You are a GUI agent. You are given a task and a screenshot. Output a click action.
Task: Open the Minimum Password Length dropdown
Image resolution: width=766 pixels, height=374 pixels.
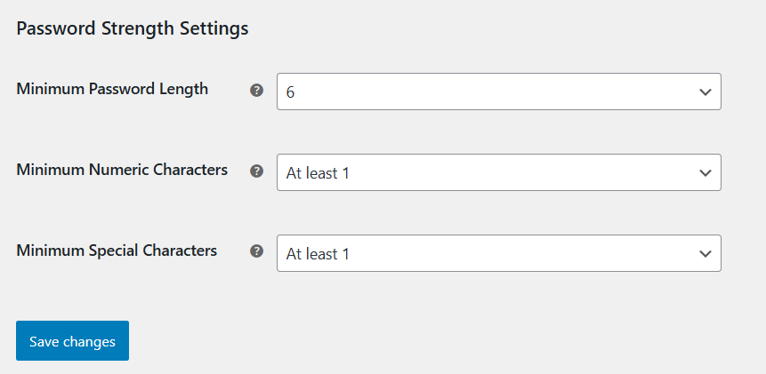pyautogui.click(x=498, y=92)
